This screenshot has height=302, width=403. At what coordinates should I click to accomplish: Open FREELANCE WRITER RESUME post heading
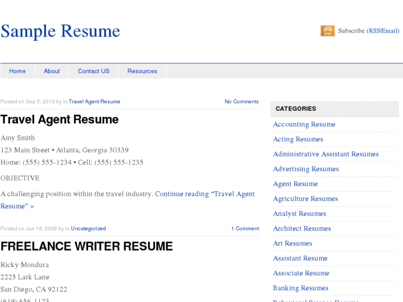86,246
